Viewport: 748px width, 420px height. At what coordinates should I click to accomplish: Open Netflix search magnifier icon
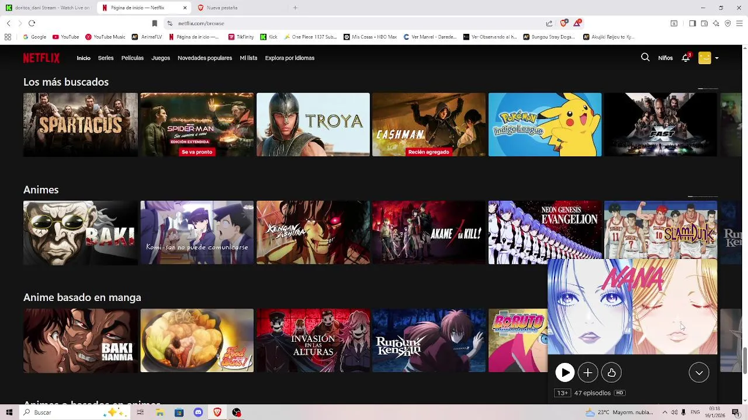(645, 58)
